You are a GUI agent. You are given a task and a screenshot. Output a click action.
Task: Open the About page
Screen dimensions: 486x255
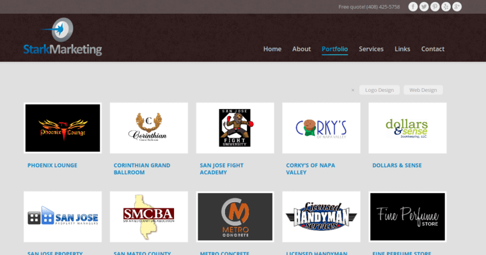pos(301,49)
